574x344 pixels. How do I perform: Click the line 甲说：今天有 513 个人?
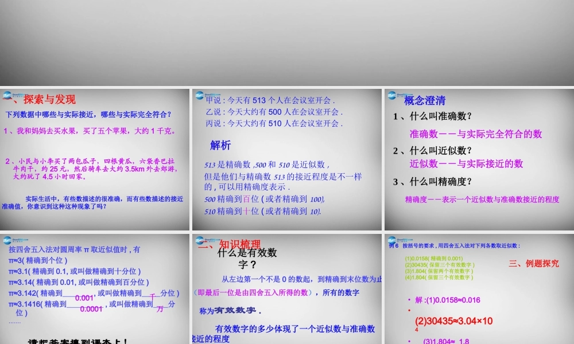pos(270,100)
